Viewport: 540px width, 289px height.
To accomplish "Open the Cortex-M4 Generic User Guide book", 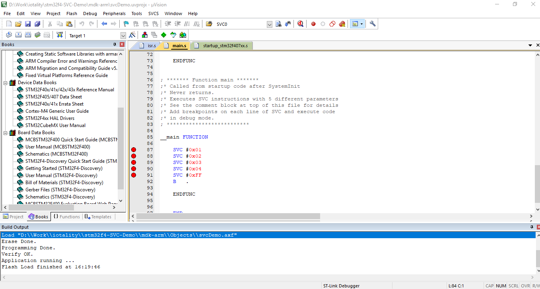I will 57,111.
